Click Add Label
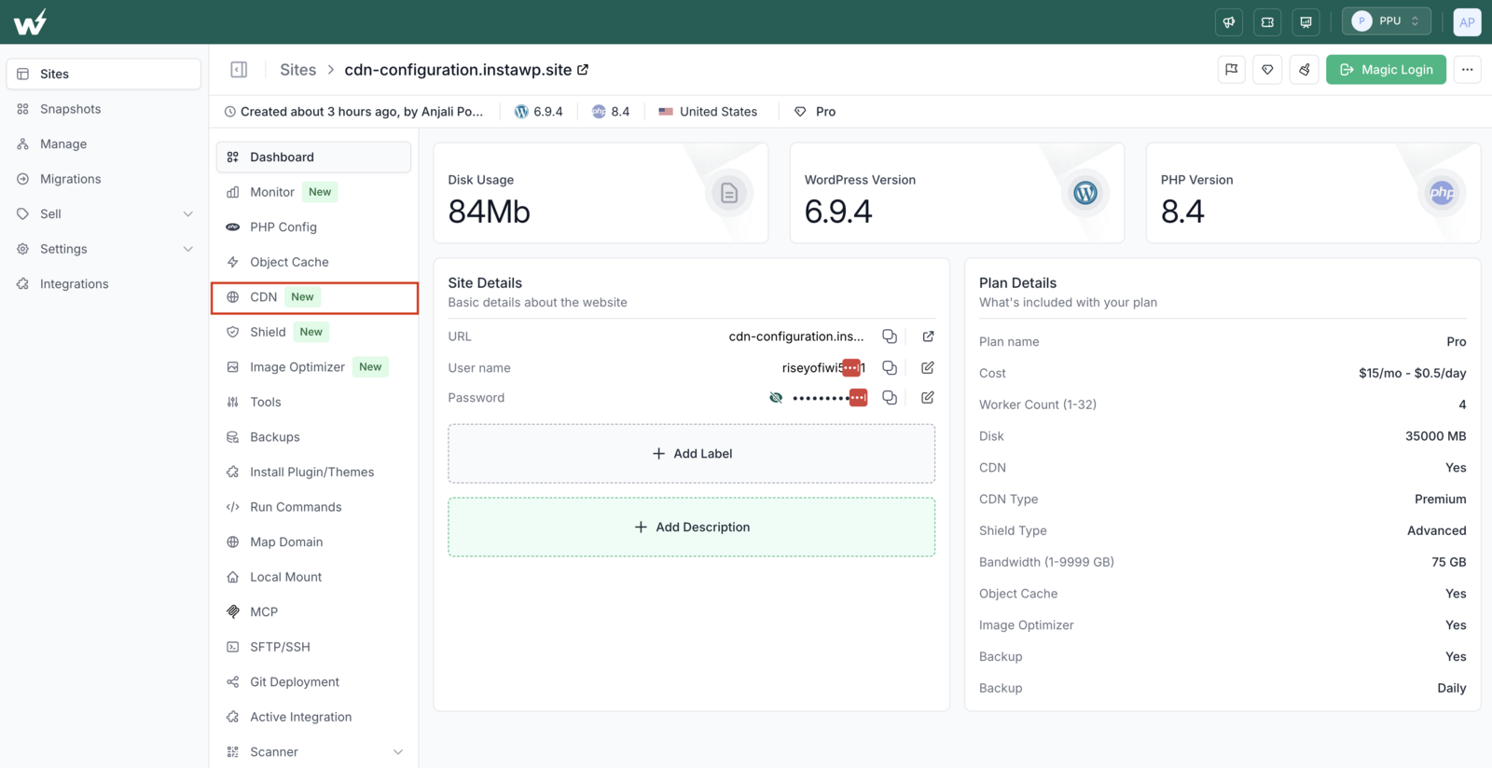The image size is (1492, 768). point(692,454)
